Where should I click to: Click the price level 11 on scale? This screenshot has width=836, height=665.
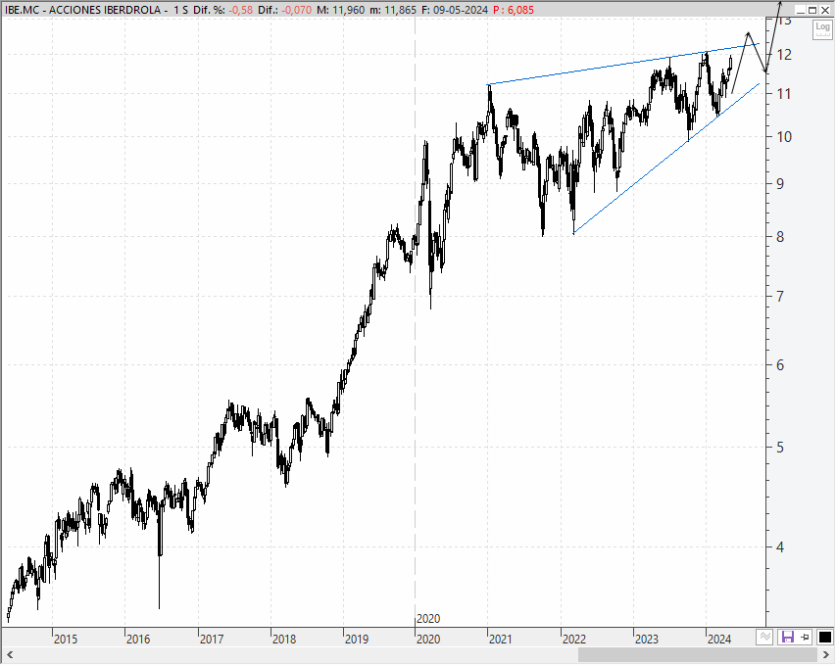click(x=784, y=94)
